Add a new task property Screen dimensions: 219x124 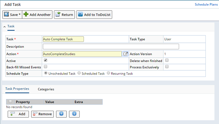coord(18,114)
